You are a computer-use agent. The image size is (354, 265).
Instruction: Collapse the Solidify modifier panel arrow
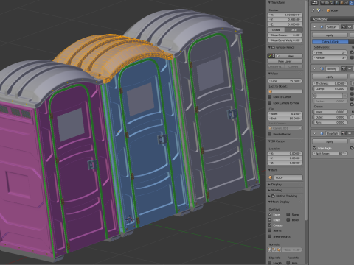(x=315, y=68)
